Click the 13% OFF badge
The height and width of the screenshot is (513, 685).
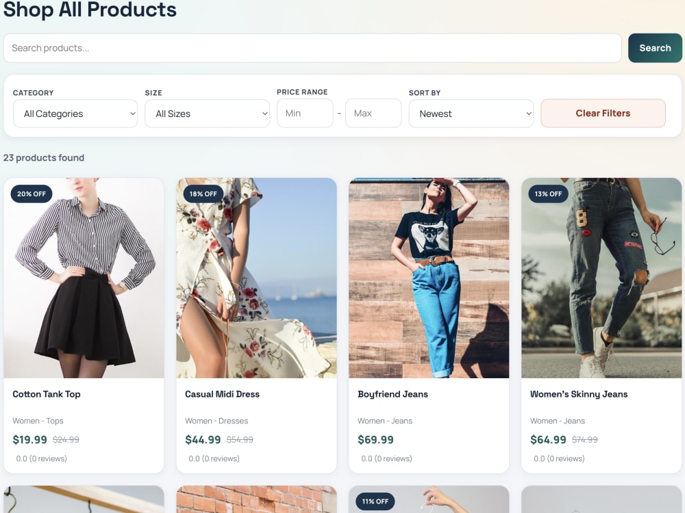click(x=548, y=194)
